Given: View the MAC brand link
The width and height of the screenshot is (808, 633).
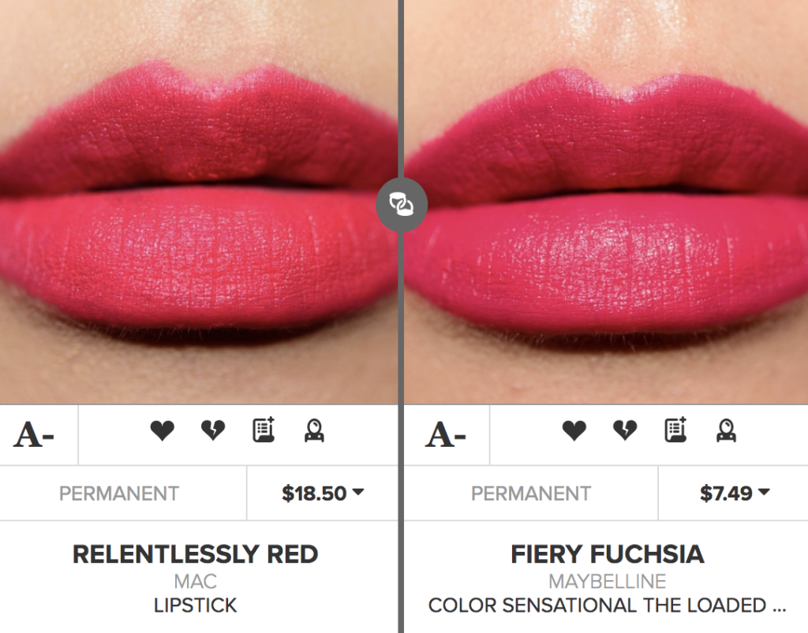Looking at the screenshot, I should click(195, 581).
